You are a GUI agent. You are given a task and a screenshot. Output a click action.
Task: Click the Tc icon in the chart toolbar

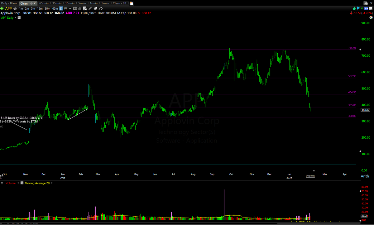(75, 8)
